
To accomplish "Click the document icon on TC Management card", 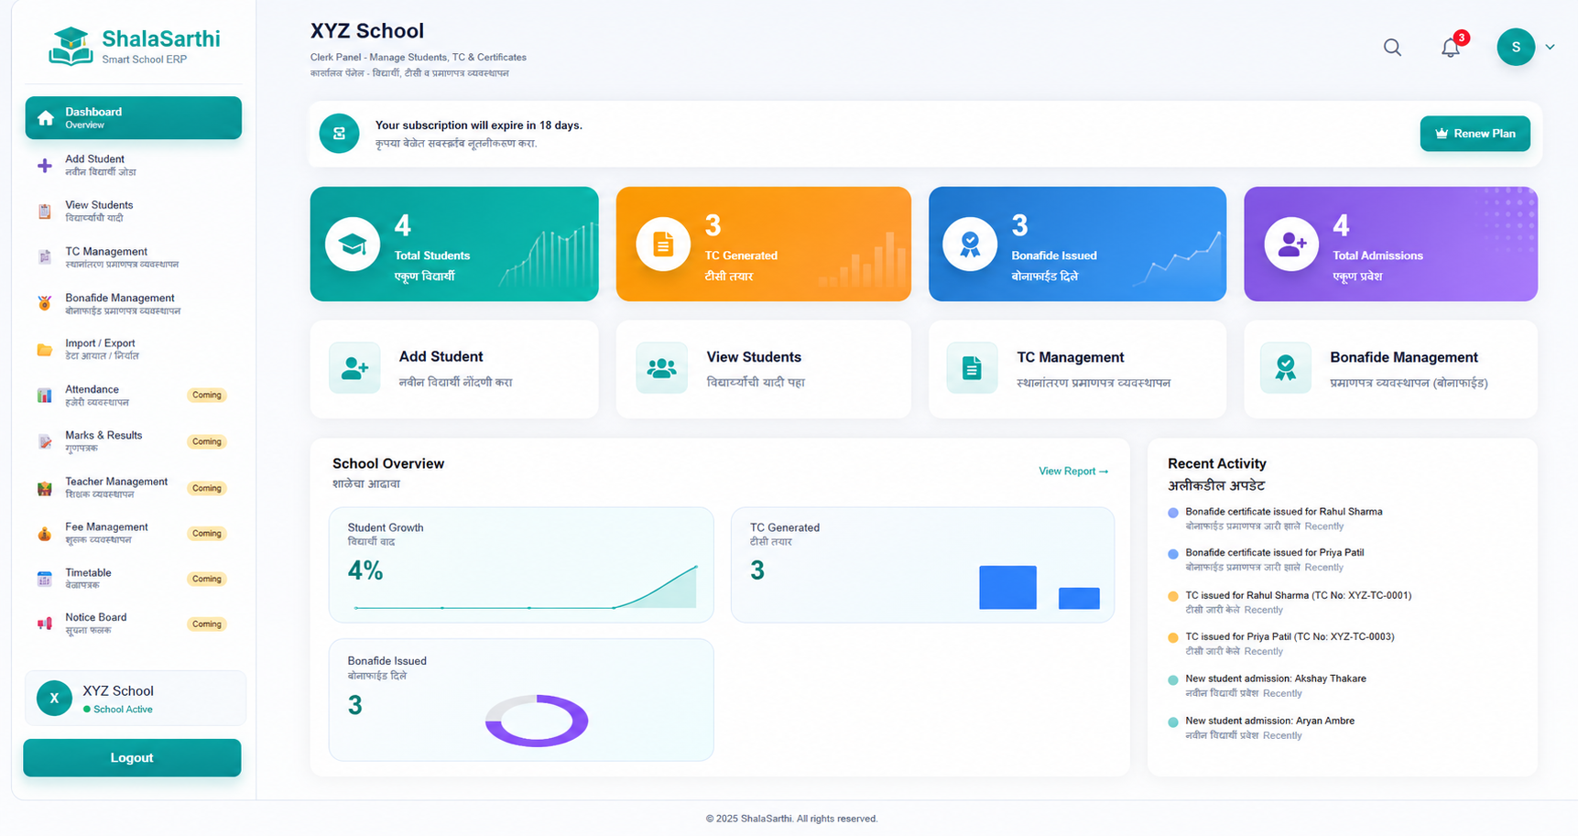I will coord(972,368).
